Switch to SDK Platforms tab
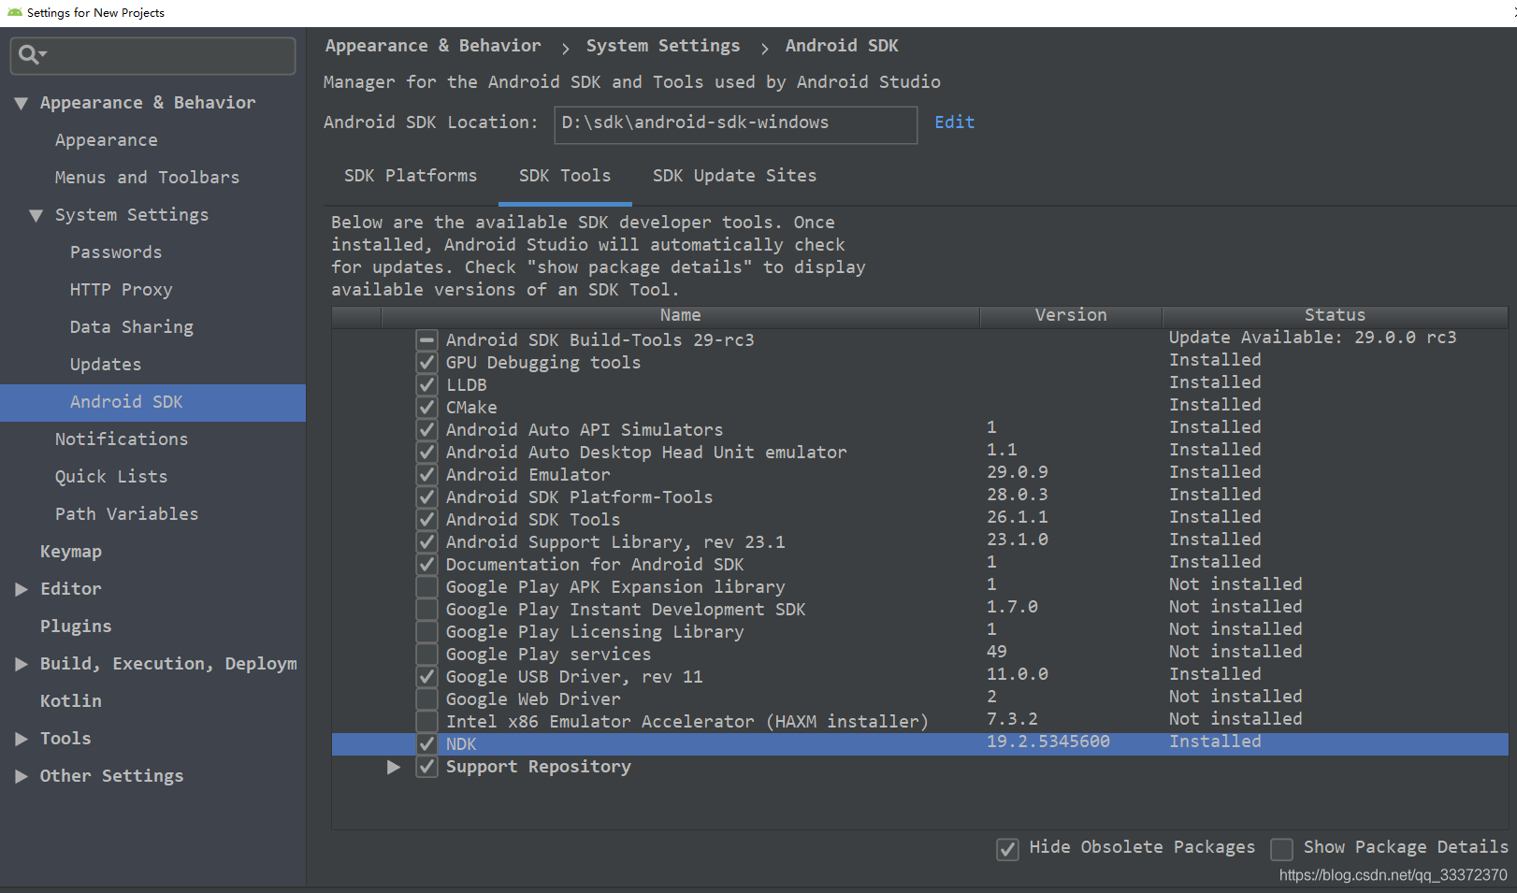 411,176
